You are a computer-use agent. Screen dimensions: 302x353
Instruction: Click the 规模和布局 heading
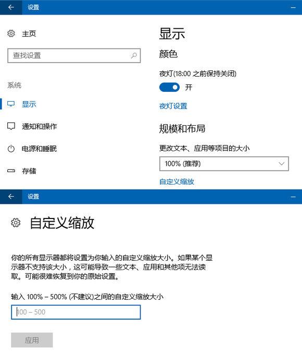coord(182,129)
